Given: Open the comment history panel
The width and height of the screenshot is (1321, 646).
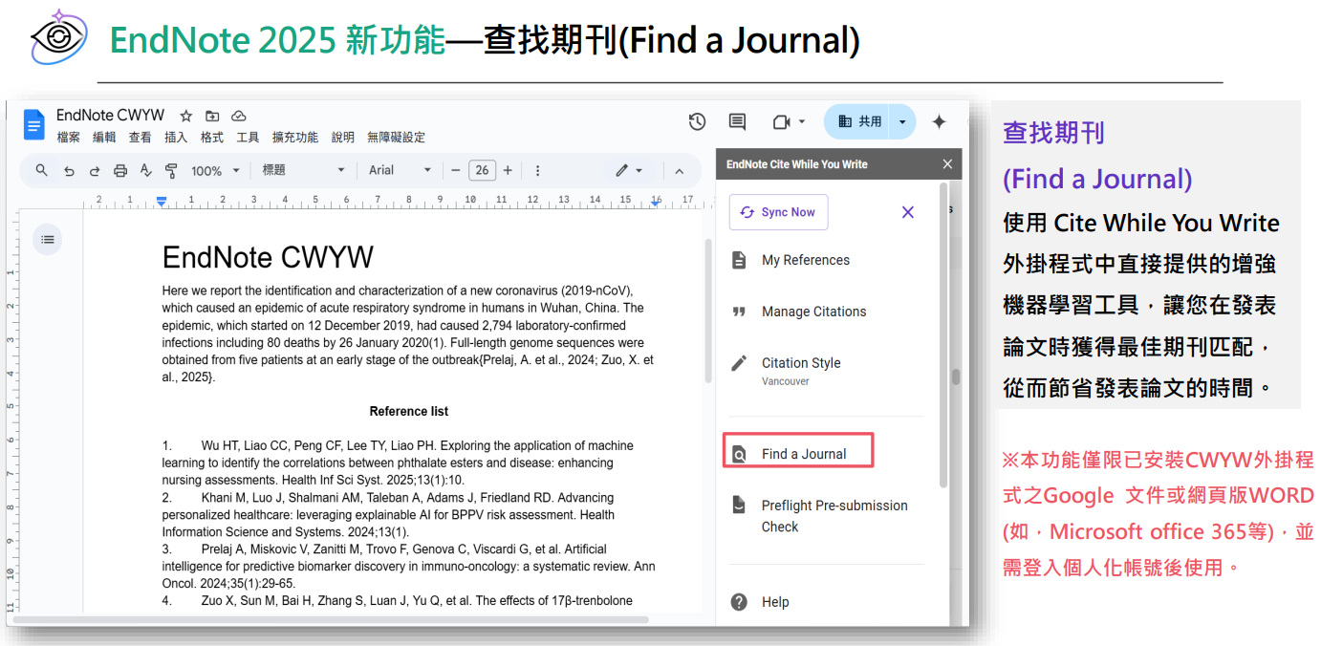Looking at the screenshot, I should [x=736, y=121].
